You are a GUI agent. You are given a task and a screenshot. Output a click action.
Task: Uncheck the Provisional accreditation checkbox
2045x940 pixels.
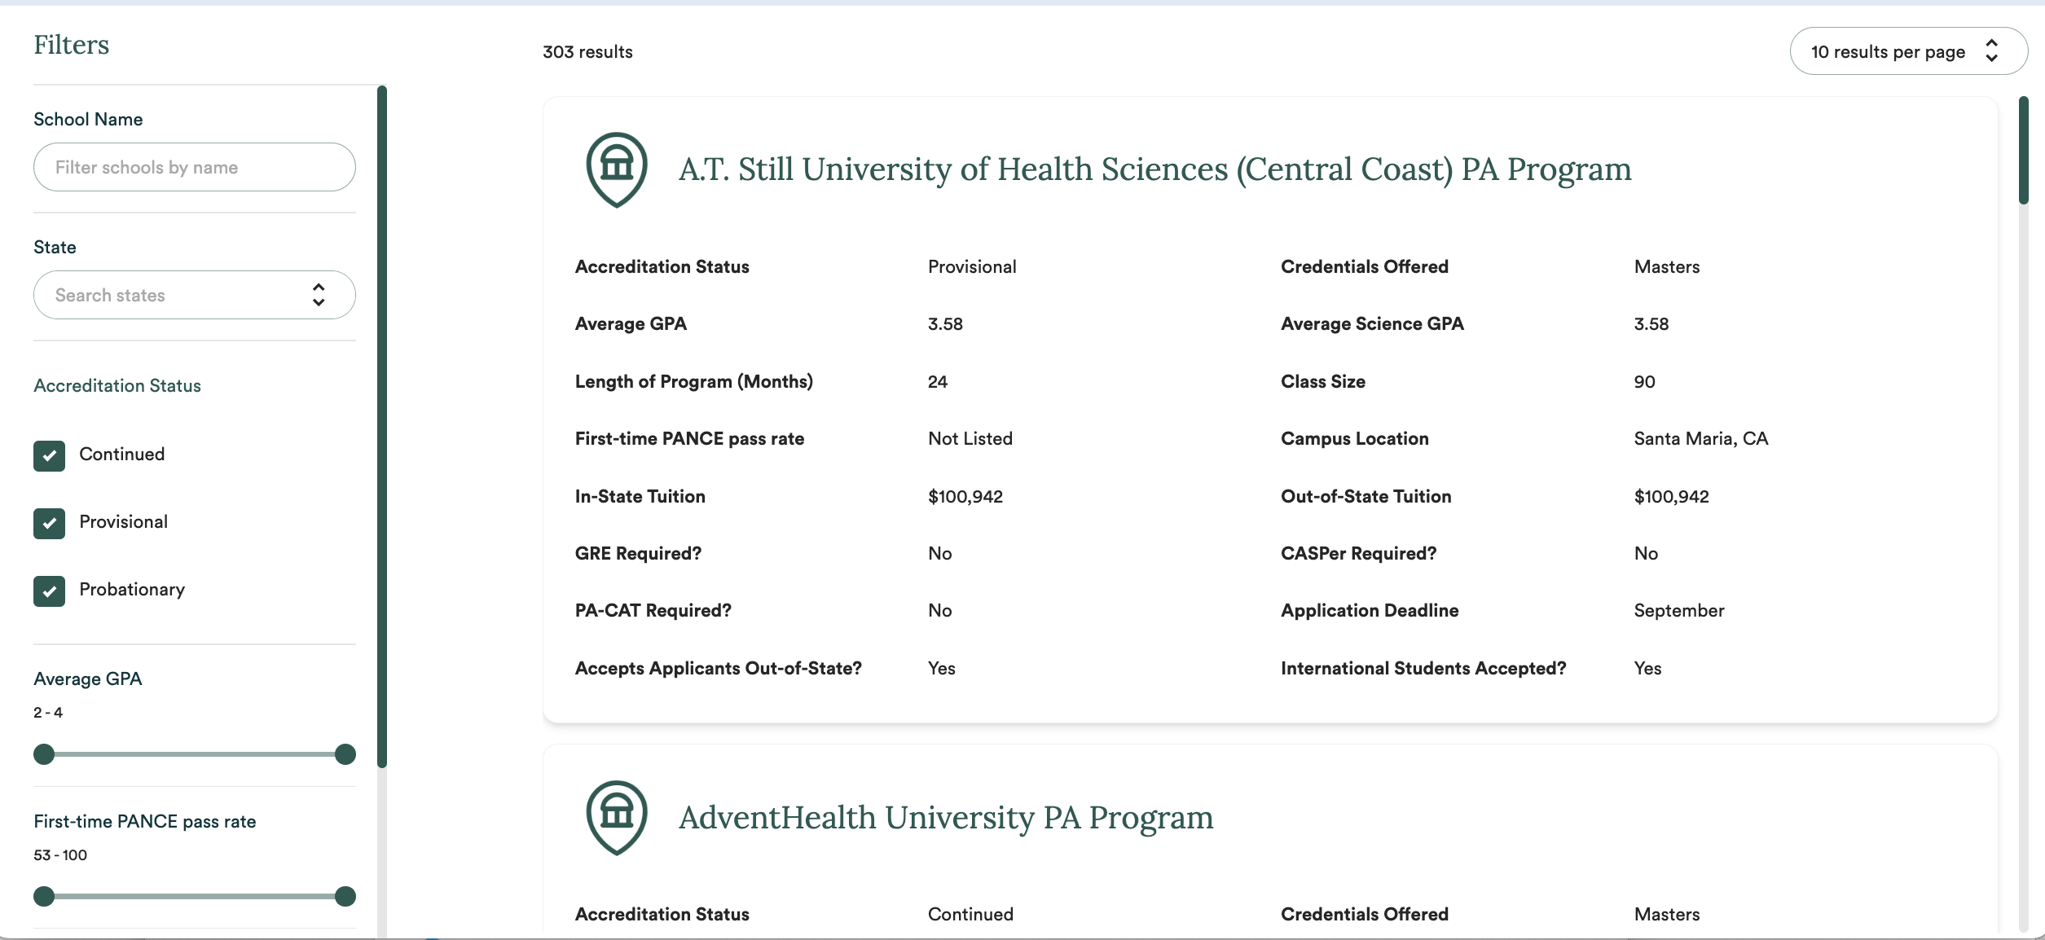49,523
